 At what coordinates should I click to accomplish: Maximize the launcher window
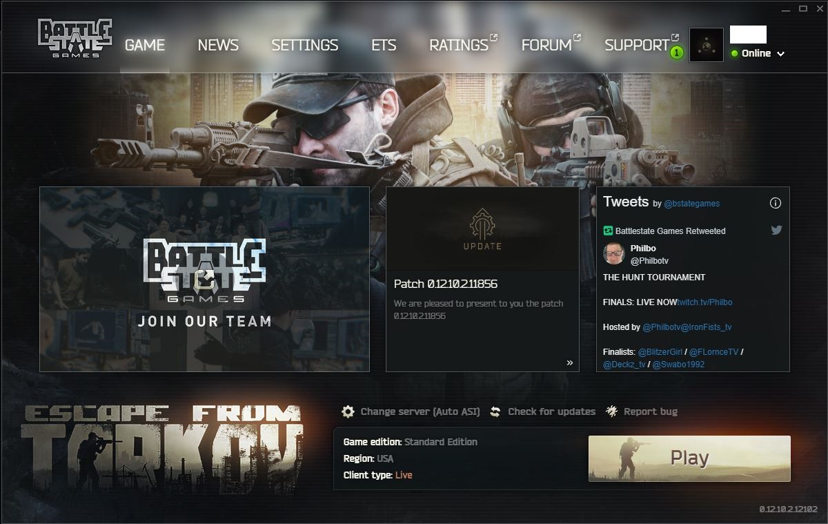[x=802, y=9]
